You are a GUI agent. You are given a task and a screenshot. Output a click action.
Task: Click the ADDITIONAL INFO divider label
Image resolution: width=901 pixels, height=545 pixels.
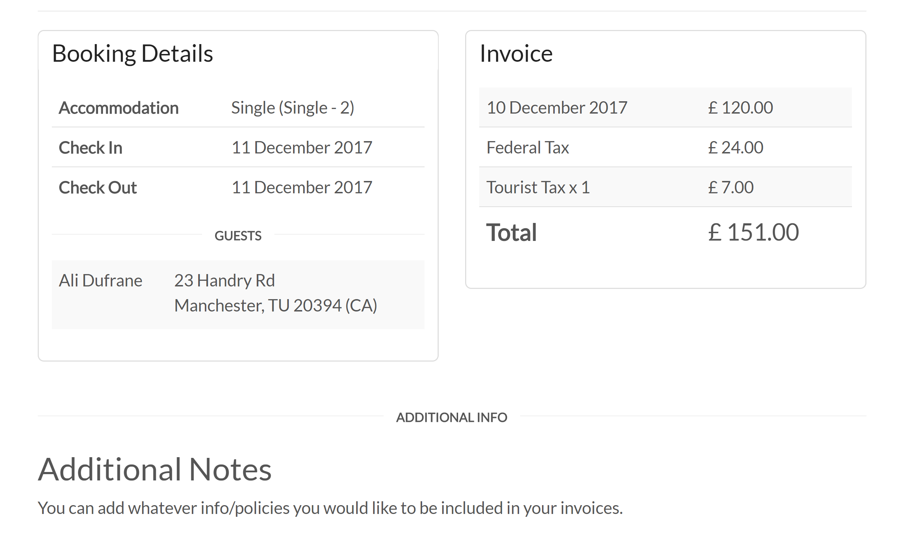pos(452,417)
